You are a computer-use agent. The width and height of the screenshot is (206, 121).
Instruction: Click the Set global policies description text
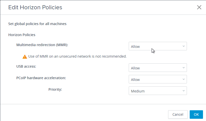coord(37,24)
